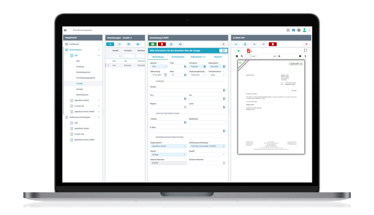Confirm the Zusage notification checkmark button
Screen dimensions: 374x215
point(224,50)
